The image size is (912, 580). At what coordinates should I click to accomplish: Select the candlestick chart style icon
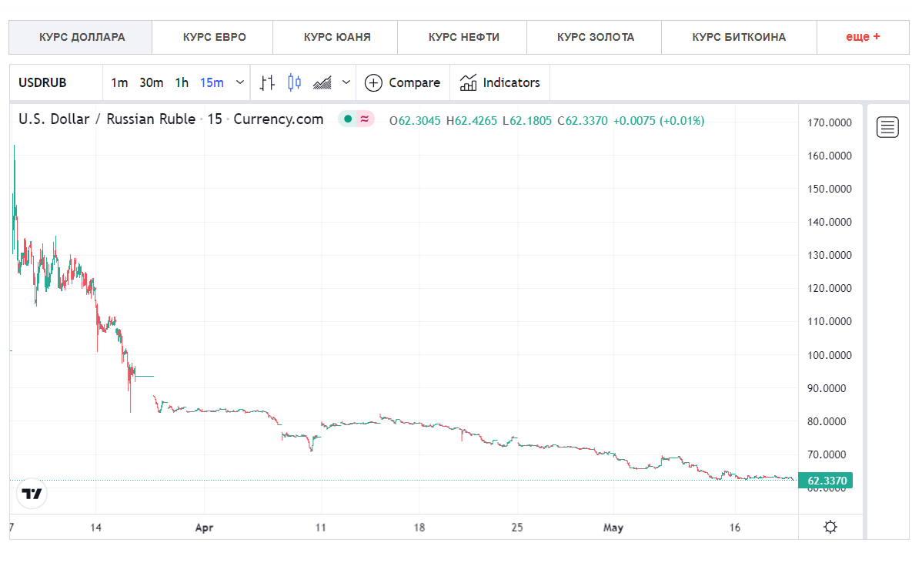[x=294, y=82]
